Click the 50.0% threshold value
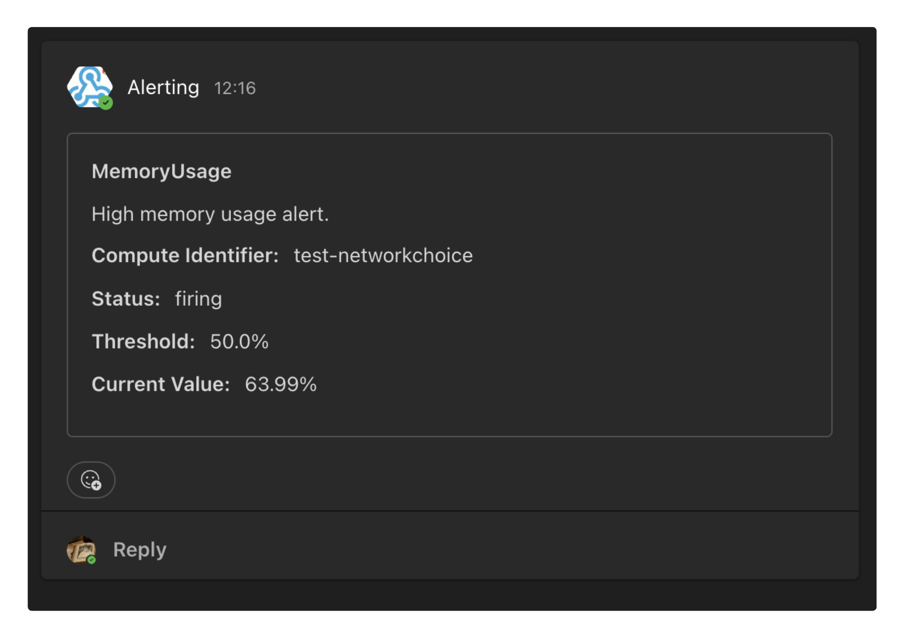This screenshot has height=639, width=904. click(x=239, y=342)
